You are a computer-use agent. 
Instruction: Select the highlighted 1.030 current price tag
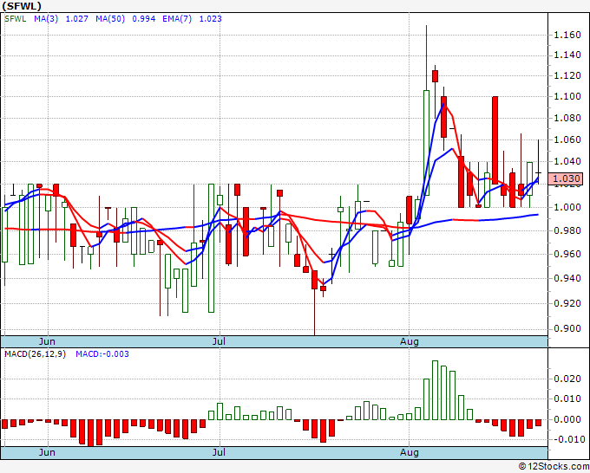pos(567,178)
